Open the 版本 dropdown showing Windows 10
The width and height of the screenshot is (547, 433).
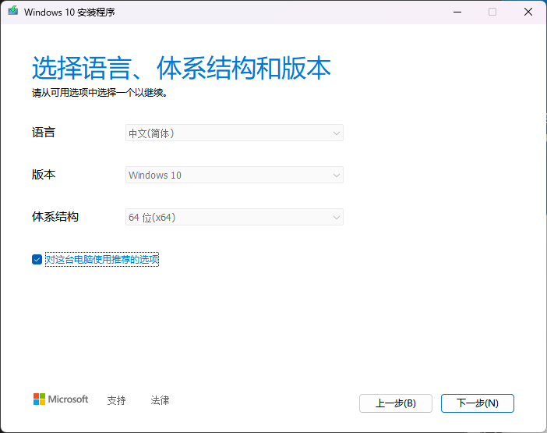coord(235,175)
